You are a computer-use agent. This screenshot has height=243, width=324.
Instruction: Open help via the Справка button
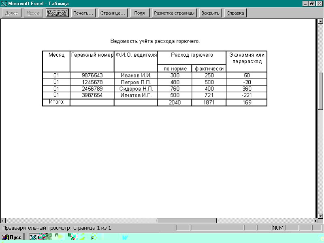[x=235, y=13]
